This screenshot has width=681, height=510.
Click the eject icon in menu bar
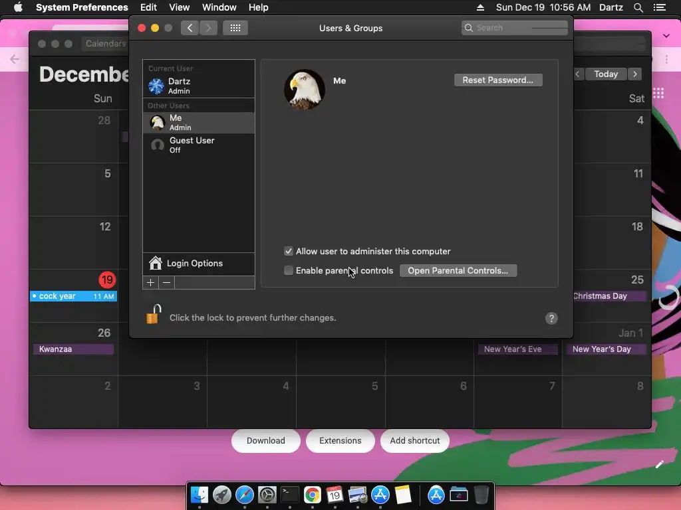click(x=480, y=7)
